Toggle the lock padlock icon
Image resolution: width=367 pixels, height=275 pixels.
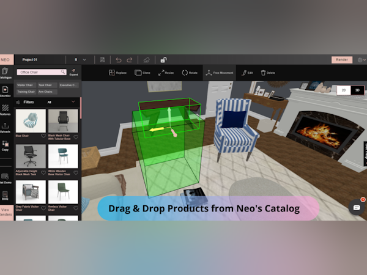163,60
